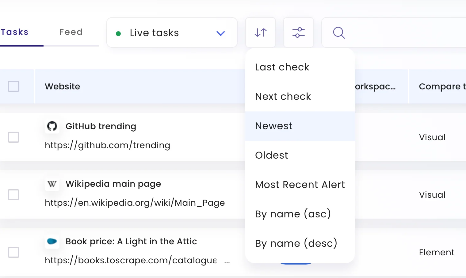Screen dimensions: 466x278
Task: Click Visual in the Wikipedia row
Action: coord(432,195)
